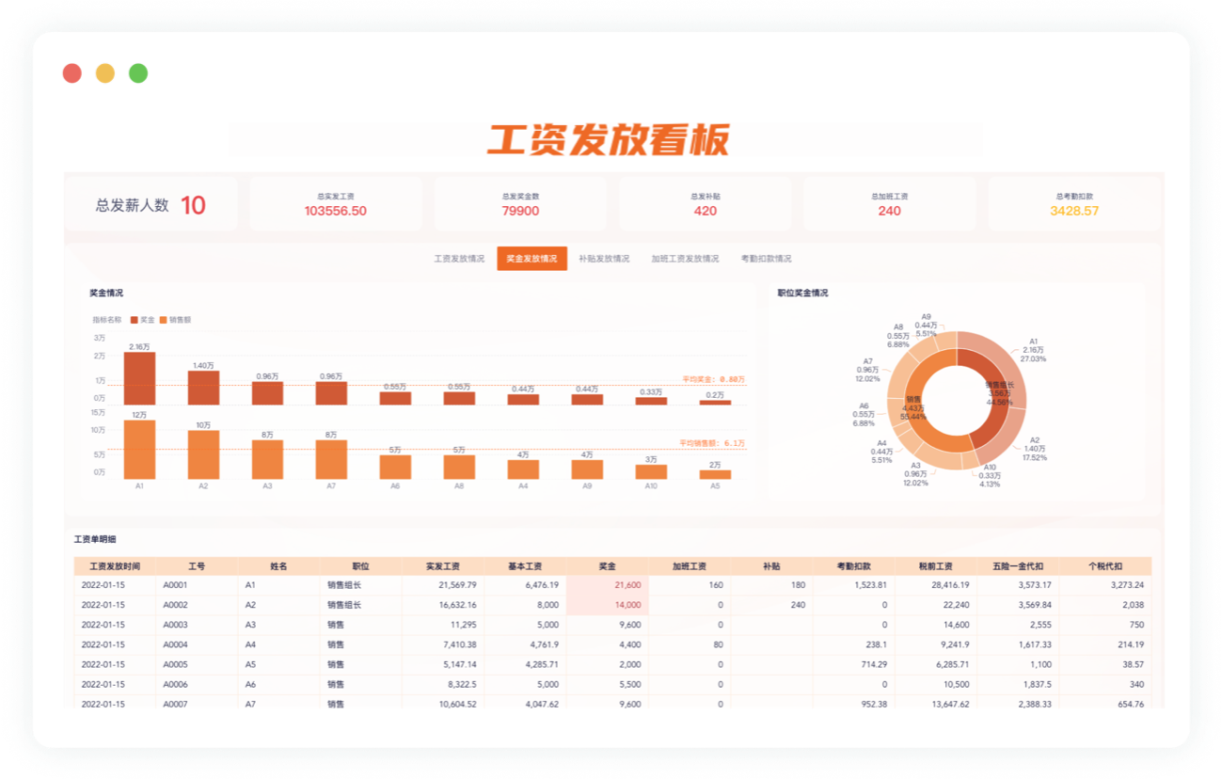Screen dimensions: 1221x779
Task: Click the 总发奖金数 card showing 79900
Action: coord(519,203)
